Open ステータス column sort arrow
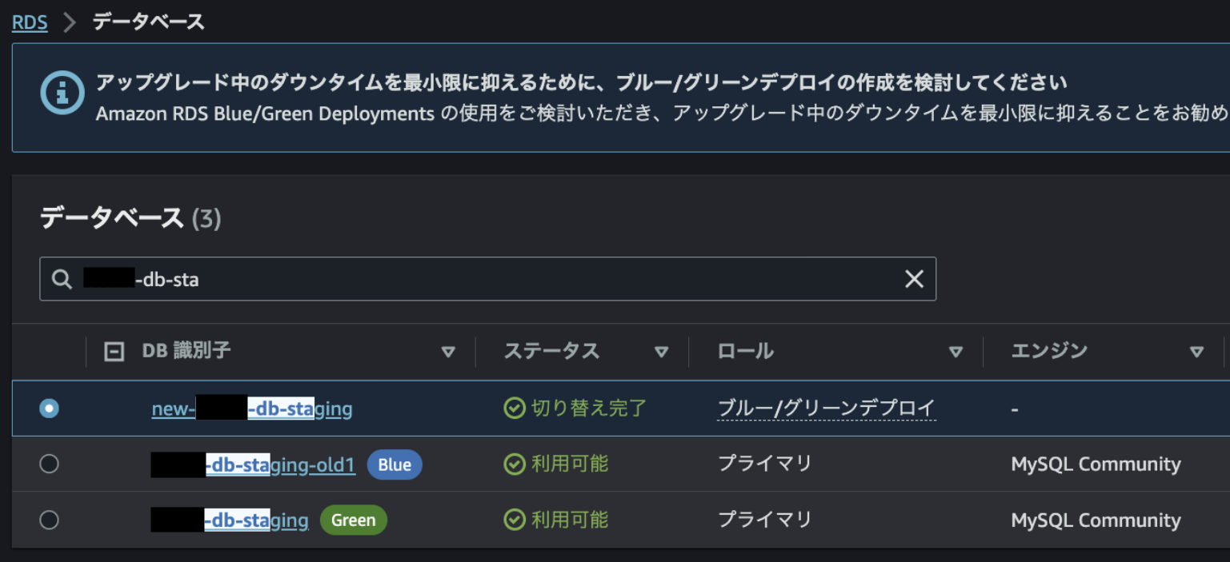Viewport: 1230px width, 562px height. [661, 352]
